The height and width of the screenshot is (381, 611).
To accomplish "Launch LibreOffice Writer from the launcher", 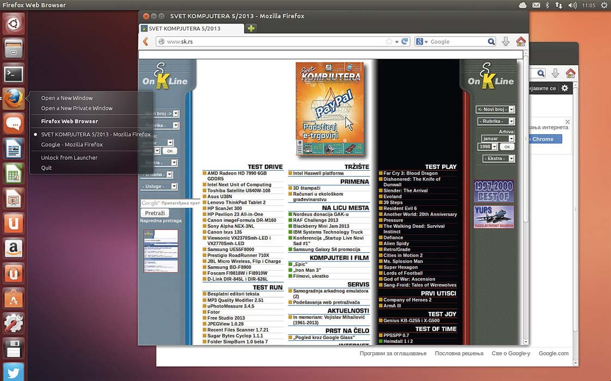I will pyautogui.click(x=14, y=148).
